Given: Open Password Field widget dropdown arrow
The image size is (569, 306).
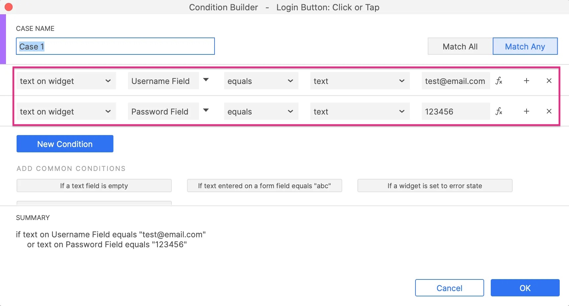Looking at the screenshot, I should 206,111.
